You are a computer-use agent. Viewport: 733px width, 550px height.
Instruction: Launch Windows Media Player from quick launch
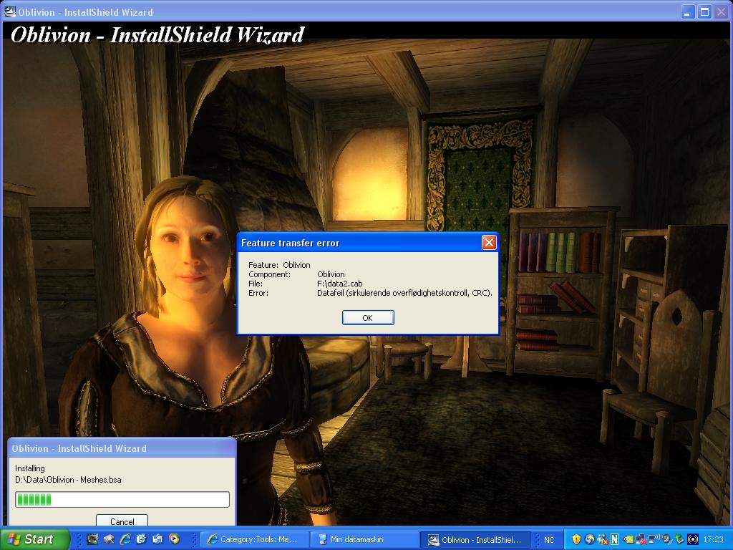tap(174, 539)
